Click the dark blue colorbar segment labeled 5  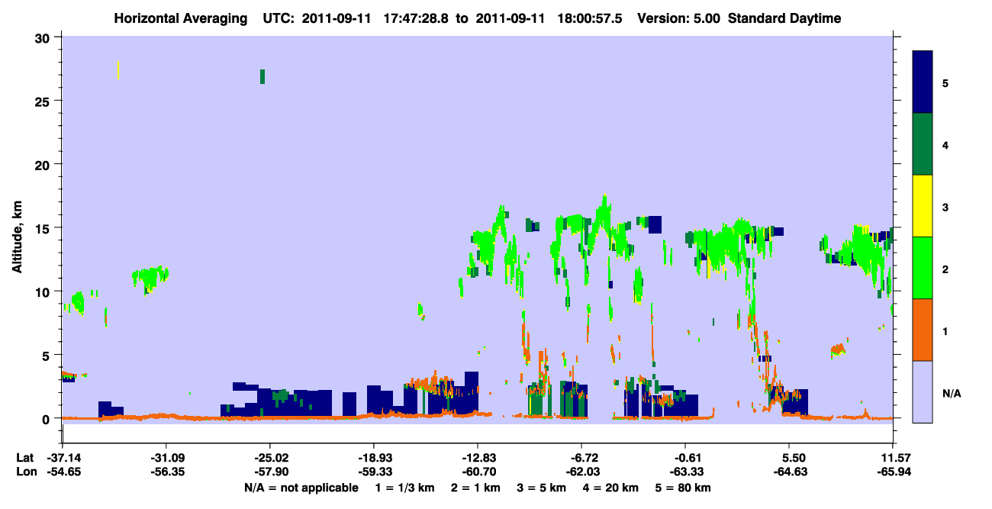pyautogui.click(x=923, y=82)
